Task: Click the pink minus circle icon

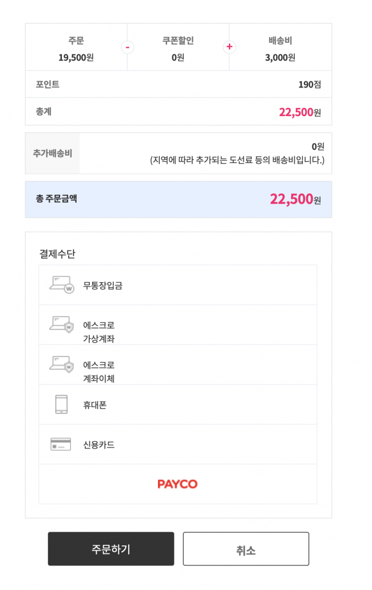Action: (x=128, y=47)
